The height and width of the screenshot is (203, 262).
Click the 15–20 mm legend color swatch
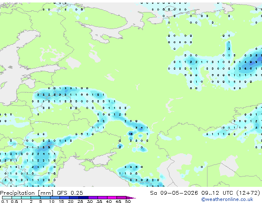tap(64, 198)
